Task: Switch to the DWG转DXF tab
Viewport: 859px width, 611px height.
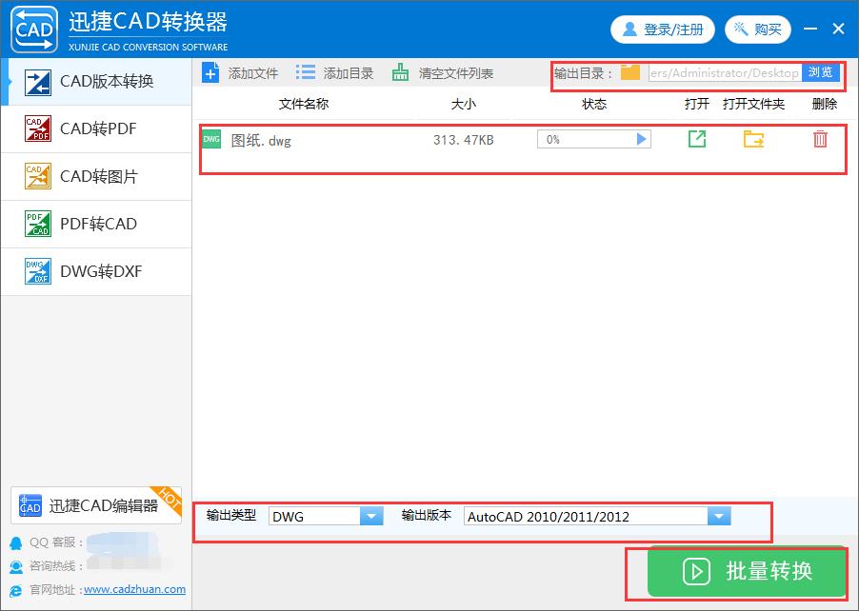Action: click(x=95, y=271)
